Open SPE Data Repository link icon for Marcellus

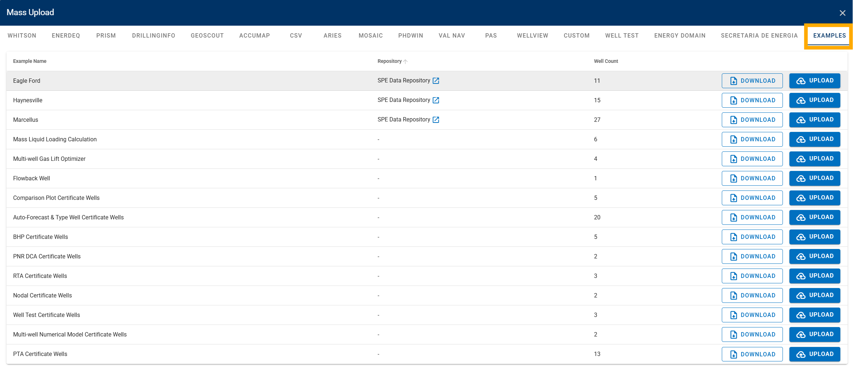[x=436, y=120]
